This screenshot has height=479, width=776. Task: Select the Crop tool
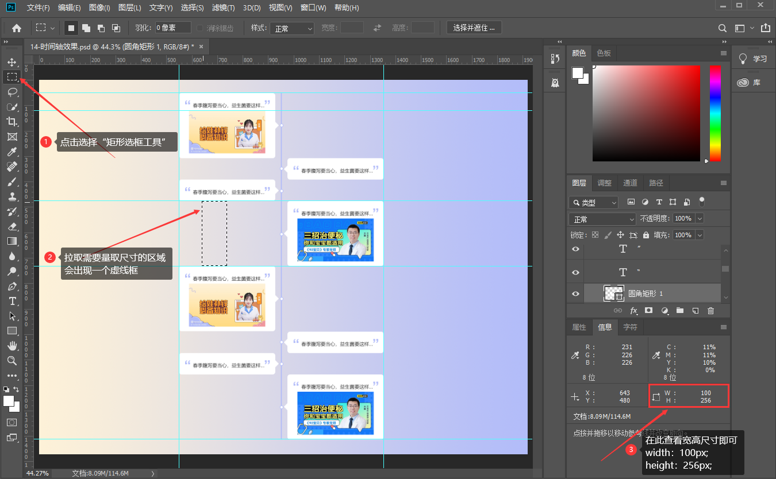tap(11, 122)
